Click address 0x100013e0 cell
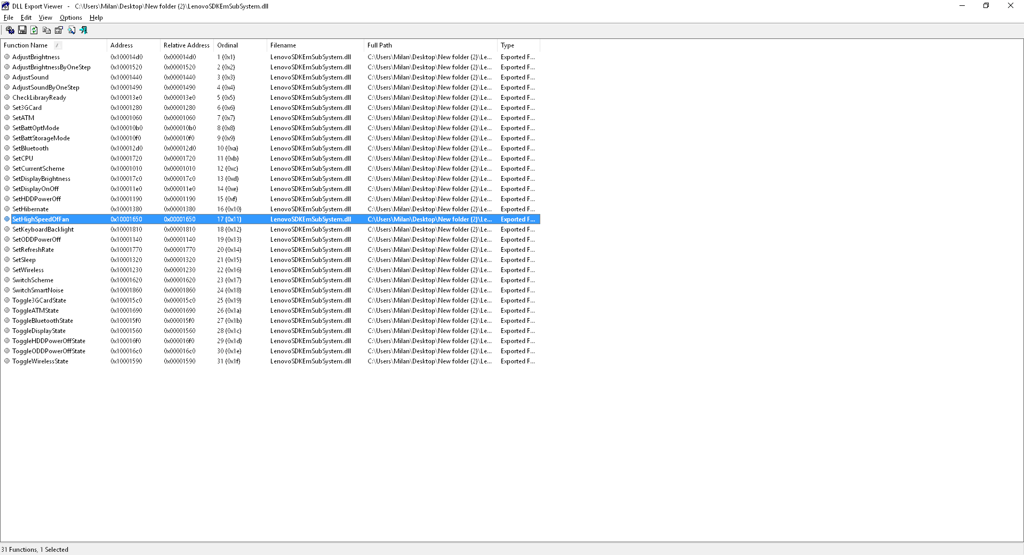1024x555 pixels. pos(126,98)
